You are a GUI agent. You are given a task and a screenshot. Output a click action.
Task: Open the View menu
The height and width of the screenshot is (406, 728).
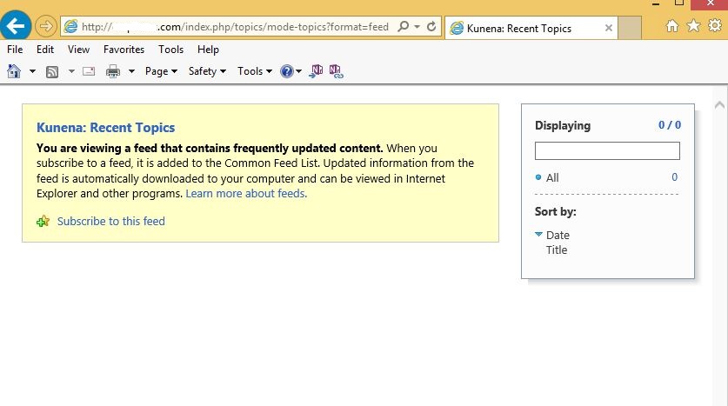point(78,50)
